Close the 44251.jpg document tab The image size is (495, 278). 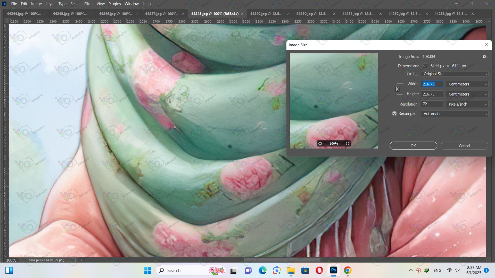click(381, 14)
